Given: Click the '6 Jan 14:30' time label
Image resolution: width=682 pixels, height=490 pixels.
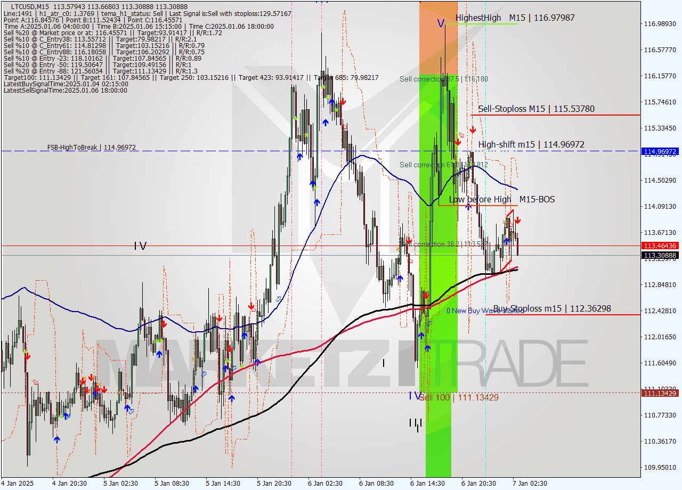Looking at the screenshot, I should coord(428,483).
